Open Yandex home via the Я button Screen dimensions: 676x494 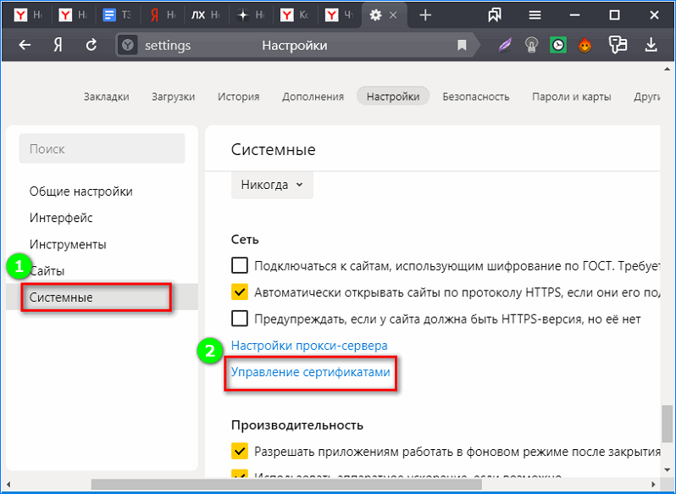point(58,45)
